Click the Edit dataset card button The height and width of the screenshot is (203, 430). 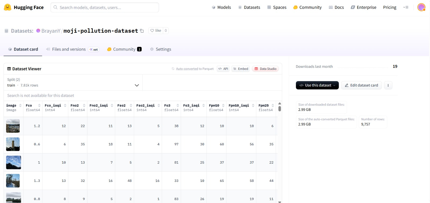(x=361, y=85)
